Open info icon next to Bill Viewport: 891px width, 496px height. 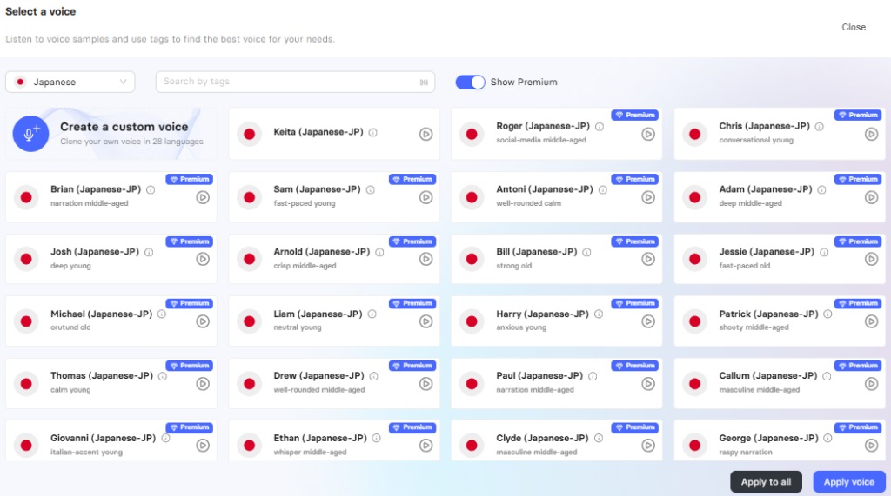587,252
